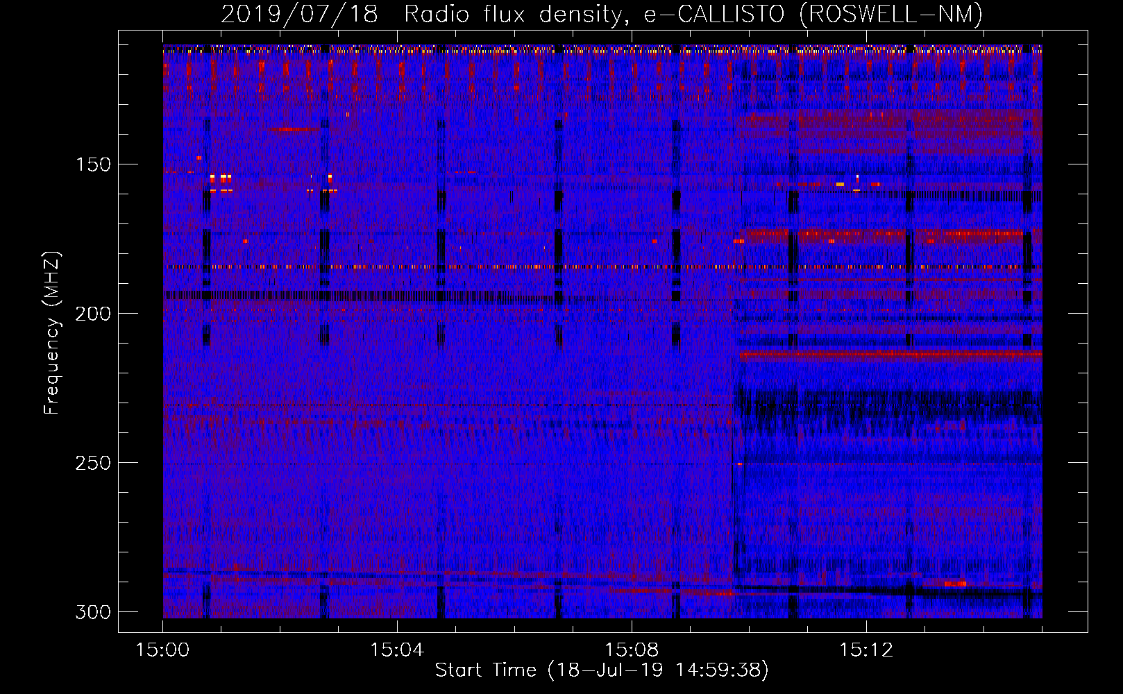Click the '15:04' time axis label
Screen dimensions: 1123x694
[397, 650]
